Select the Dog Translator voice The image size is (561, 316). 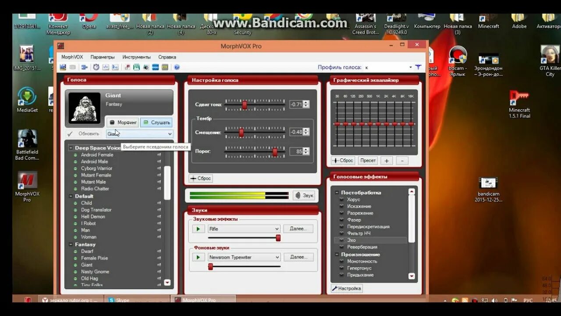coord(96,210)
